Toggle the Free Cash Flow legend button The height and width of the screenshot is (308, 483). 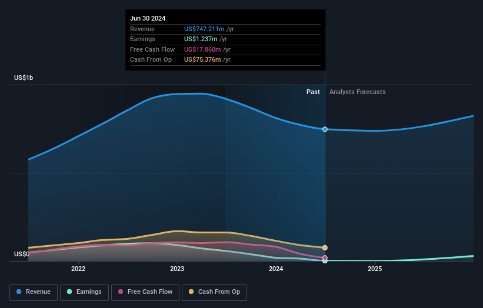coord(145,292)
